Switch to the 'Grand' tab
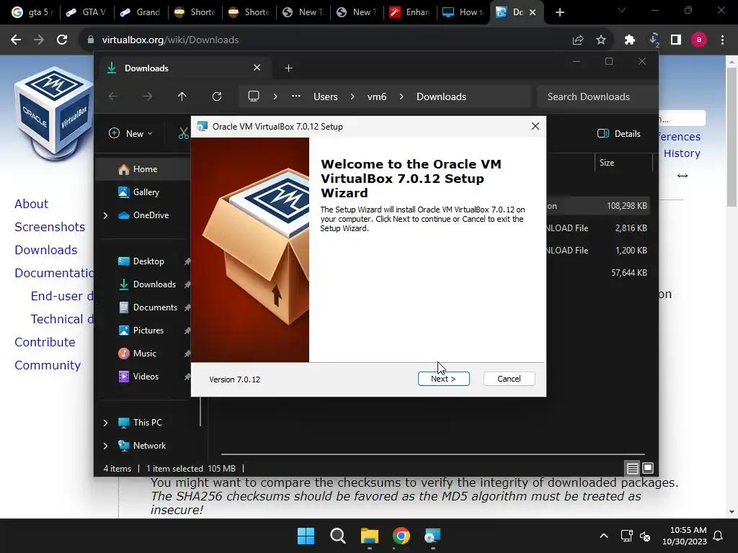Screen dimensions: 738x553 [x=141, y=12]
